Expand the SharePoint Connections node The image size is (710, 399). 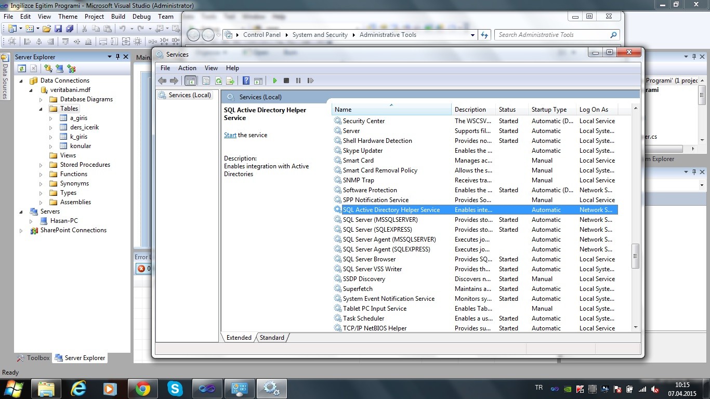click(x=21, y=230)
